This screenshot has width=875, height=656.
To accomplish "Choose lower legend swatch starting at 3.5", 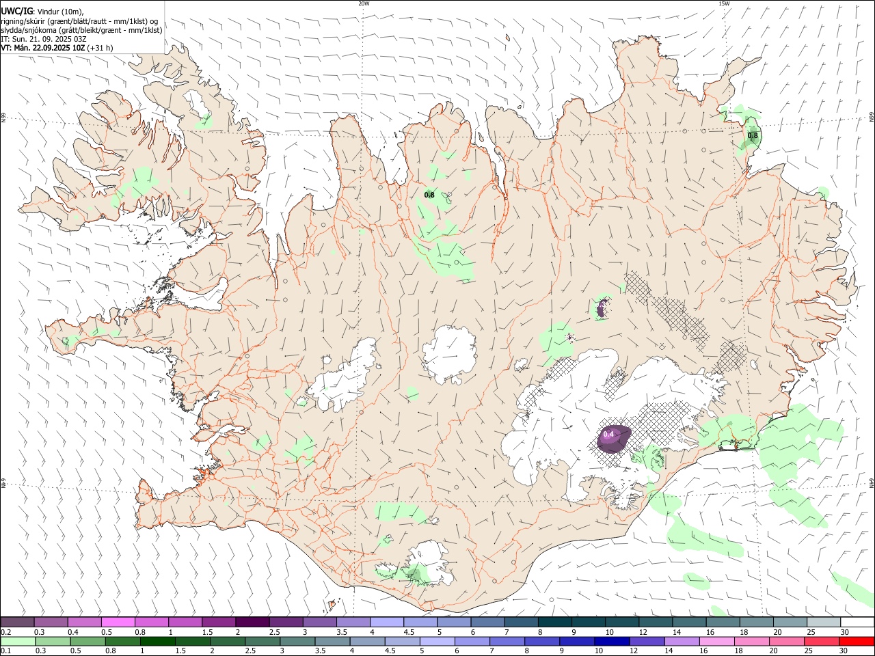I will tap(332, 641).
